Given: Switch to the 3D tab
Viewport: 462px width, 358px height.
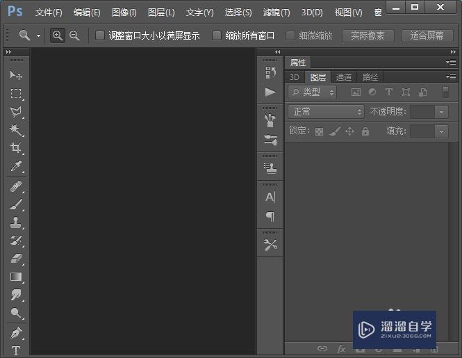Looking at the screenshot, I should coord(295,77).
